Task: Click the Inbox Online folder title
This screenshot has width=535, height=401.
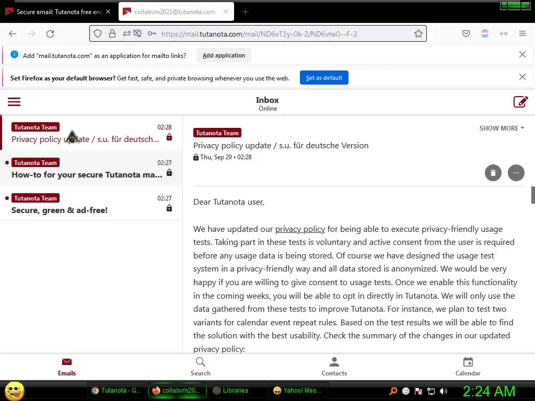Action: click(267, 104)
